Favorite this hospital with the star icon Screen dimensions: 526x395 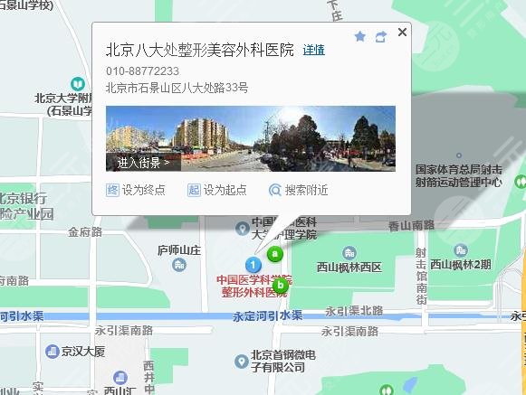pos(360,36)
